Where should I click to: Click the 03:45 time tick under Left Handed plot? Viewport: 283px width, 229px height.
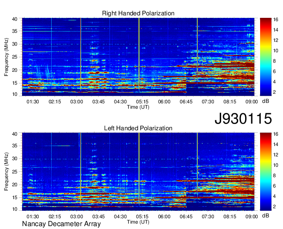pyautogui.click(x=98, y=217)
